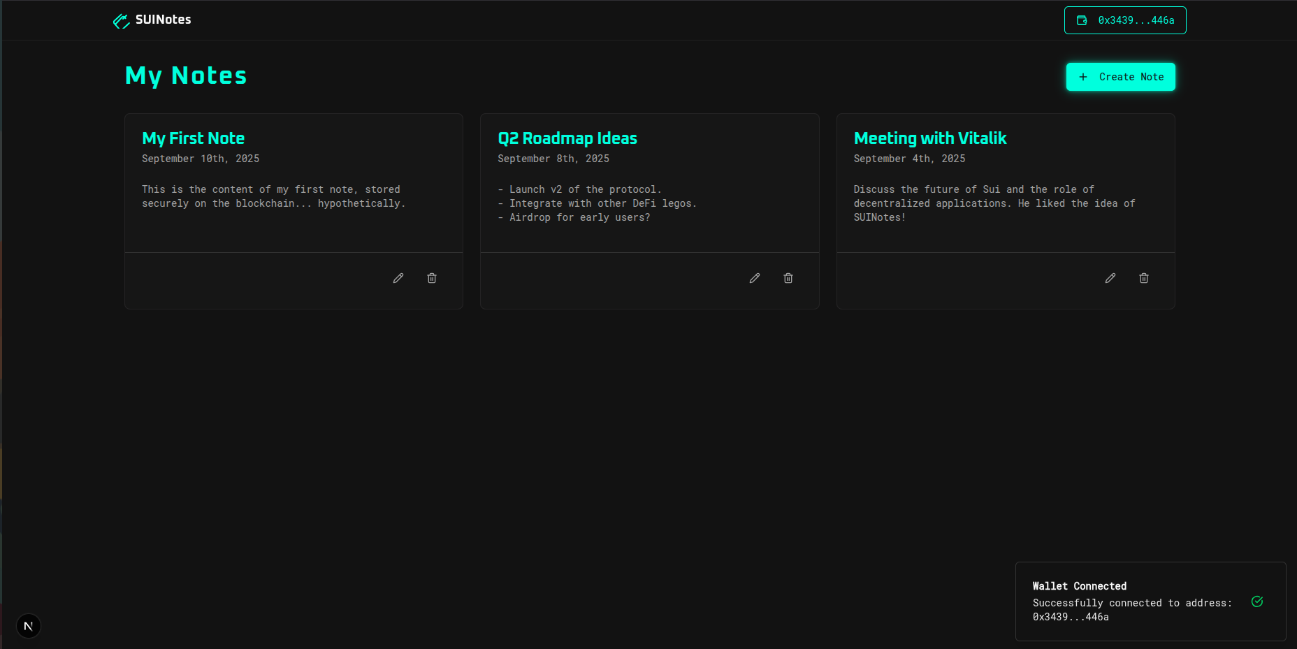
Task: Delete the "My First Note" note
Action: click(x=432, y=278)
